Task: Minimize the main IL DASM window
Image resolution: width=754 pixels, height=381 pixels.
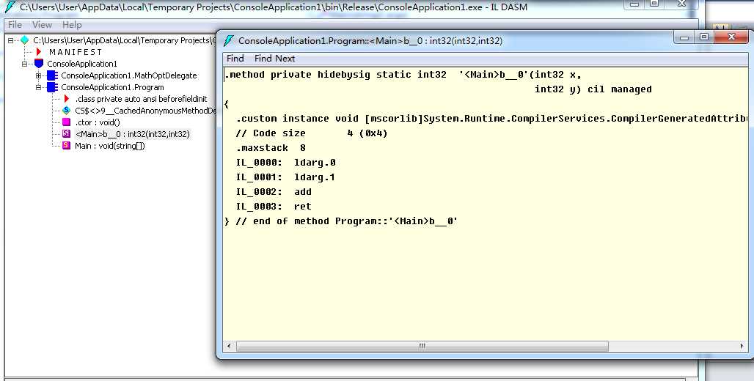Action: pos(634,4)
